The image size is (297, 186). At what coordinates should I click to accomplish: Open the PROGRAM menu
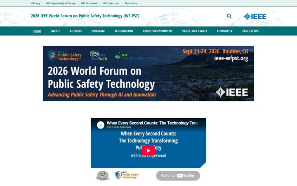pyautogui.click(x=98, y=31)
